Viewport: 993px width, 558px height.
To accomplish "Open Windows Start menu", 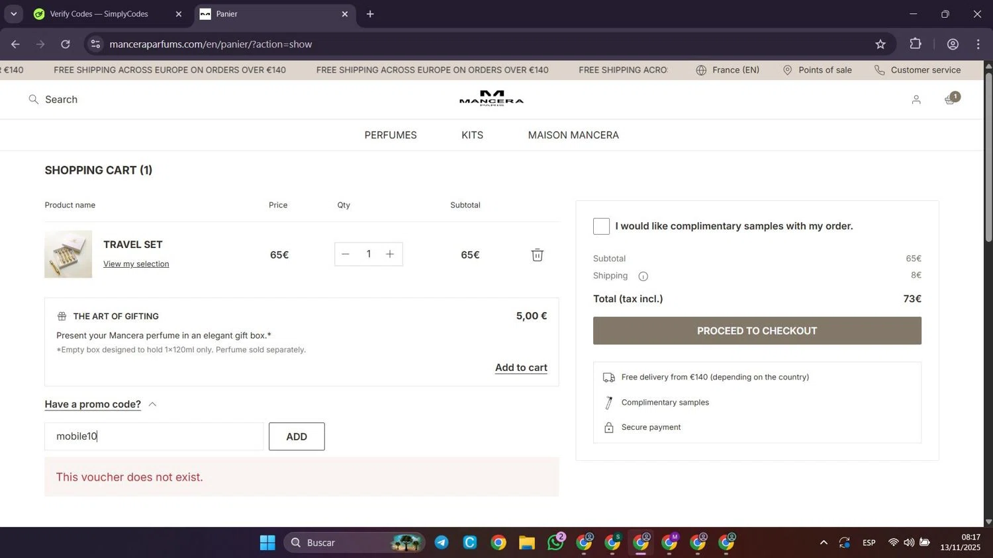I will (x=267, y=543).
